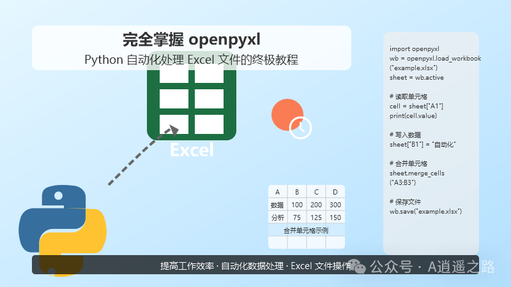
Task: Click "提高工作效率" in the bottom banner
Action: tap(187, 266)
